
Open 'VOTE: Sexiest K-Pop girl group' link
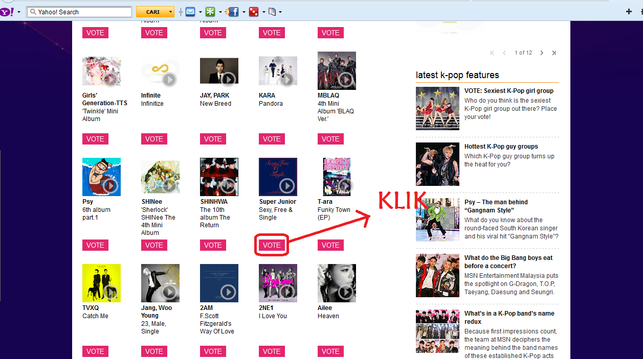[509, 91]
